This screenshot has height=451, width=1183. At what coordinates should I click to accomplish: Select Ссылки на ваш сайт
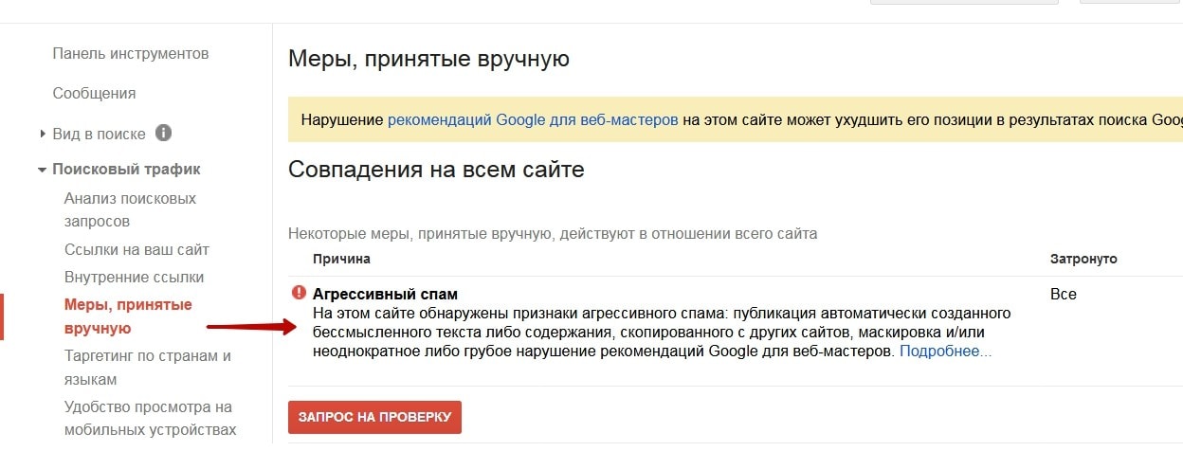click(x=136, y=249)
